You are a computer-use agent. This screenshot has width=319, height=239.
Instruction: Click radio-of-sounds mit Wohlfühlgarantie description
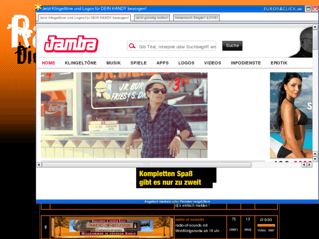[x=197, y=228]
